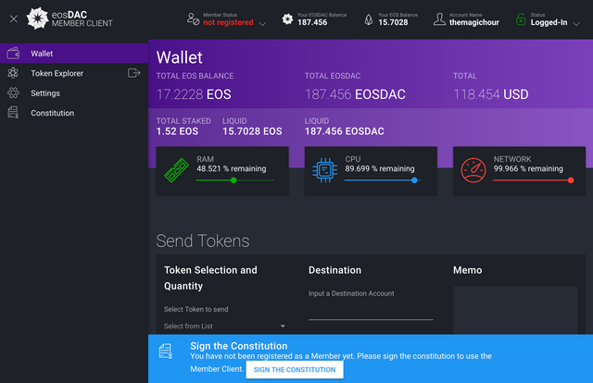
Task: Click the green unlocked padlock icon
Action: (x=521, y=19)
